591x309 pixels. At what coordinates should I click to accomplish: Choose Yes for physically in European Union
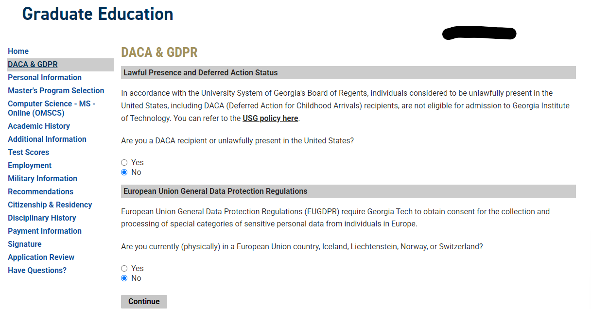click(124, 269)
